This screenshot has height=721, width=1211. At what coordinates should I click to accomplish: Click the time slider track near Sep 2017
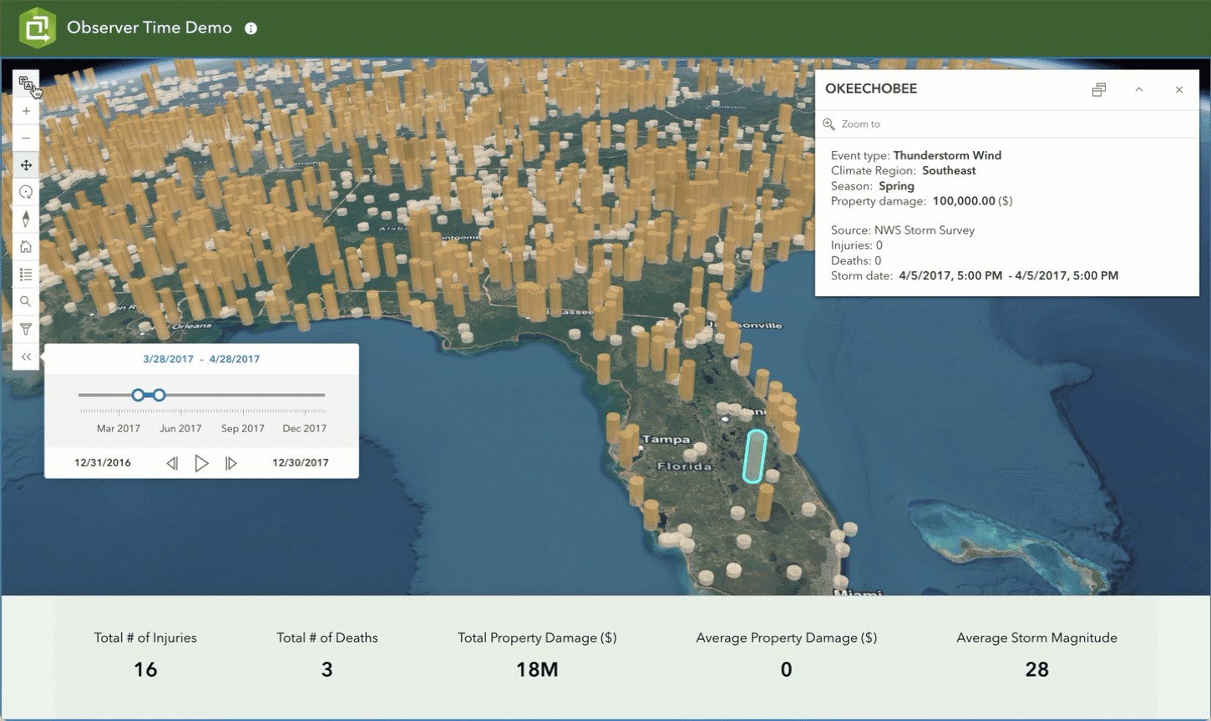point(243,395)
